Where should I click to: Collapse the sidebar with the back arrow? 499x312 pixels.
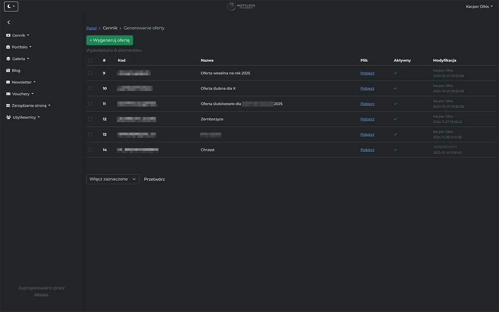8,22
